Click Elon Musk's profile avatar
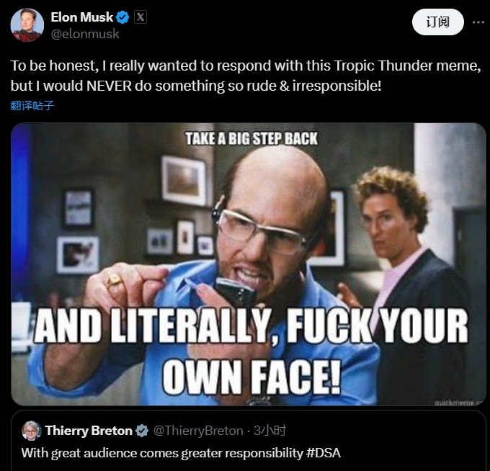Viewport: 490px width, 471px height. [x=27, y=25]
